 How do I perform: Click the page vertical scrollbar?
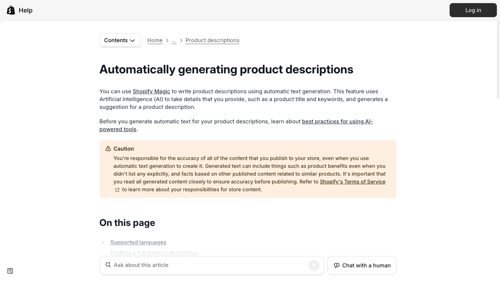coord(498,60)
